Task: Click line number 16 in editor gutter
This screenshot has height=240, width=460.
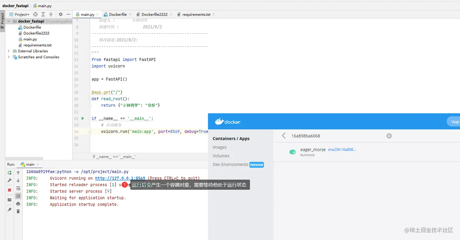Action: tap(76, 79)
